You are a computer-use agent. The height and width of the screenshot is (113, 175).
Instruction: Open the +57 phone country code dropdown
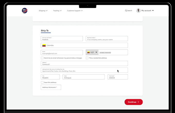92,52
